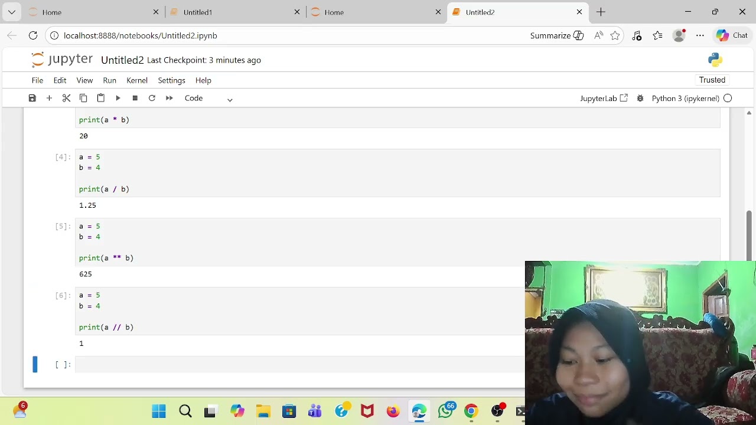Click the Python logo at top right
Screen dimensions: 756x425
[x=715, y=60]
